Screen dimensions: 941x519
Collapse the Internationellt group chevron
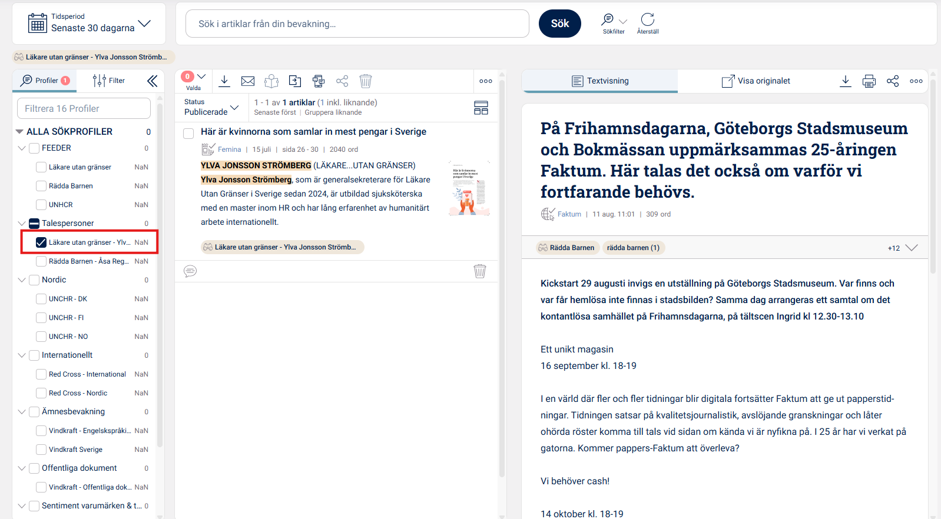tap(22, 355)
